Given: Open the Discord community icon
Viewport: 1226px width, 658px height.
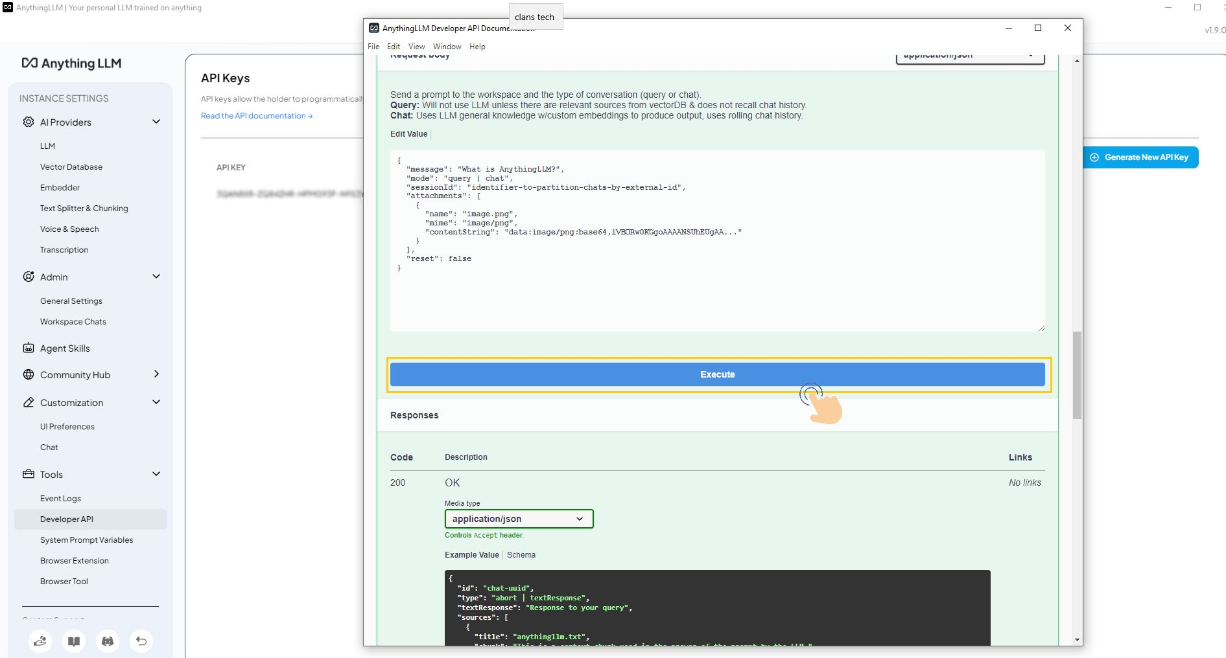Looking at the screenshot, I should click(x=108, y=641).
